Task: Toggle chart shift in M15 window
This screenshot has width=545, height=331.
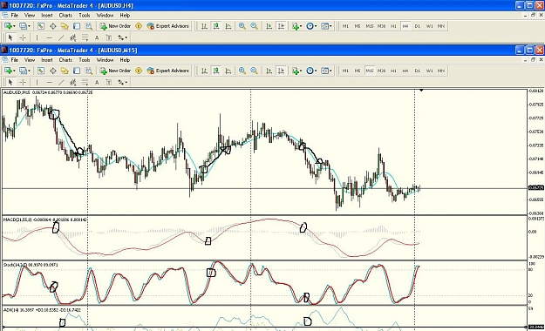Action: pos(281,71)
